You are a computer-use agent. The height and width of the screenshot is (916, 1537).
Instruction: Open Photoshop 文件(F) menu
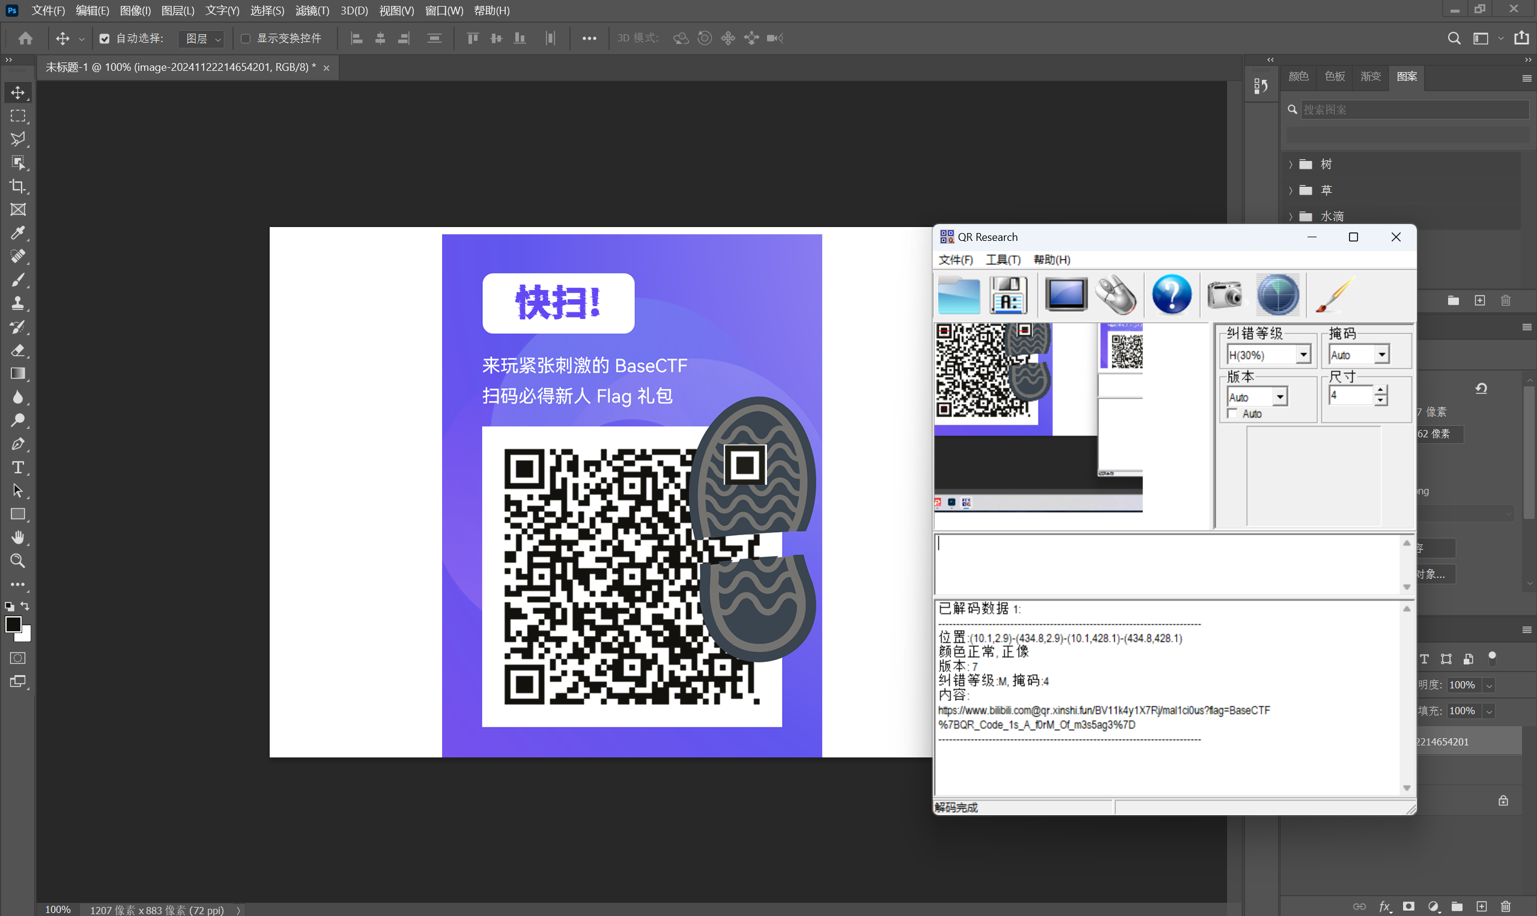pyautogui.click(x=48, y=10)
